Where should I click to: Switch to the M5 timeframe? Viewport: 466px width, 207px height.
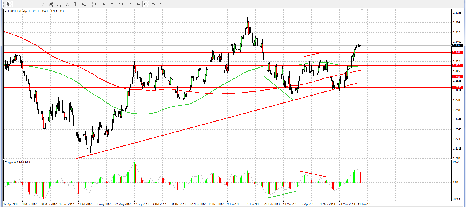pyautogui.click(x=105, y=4)
